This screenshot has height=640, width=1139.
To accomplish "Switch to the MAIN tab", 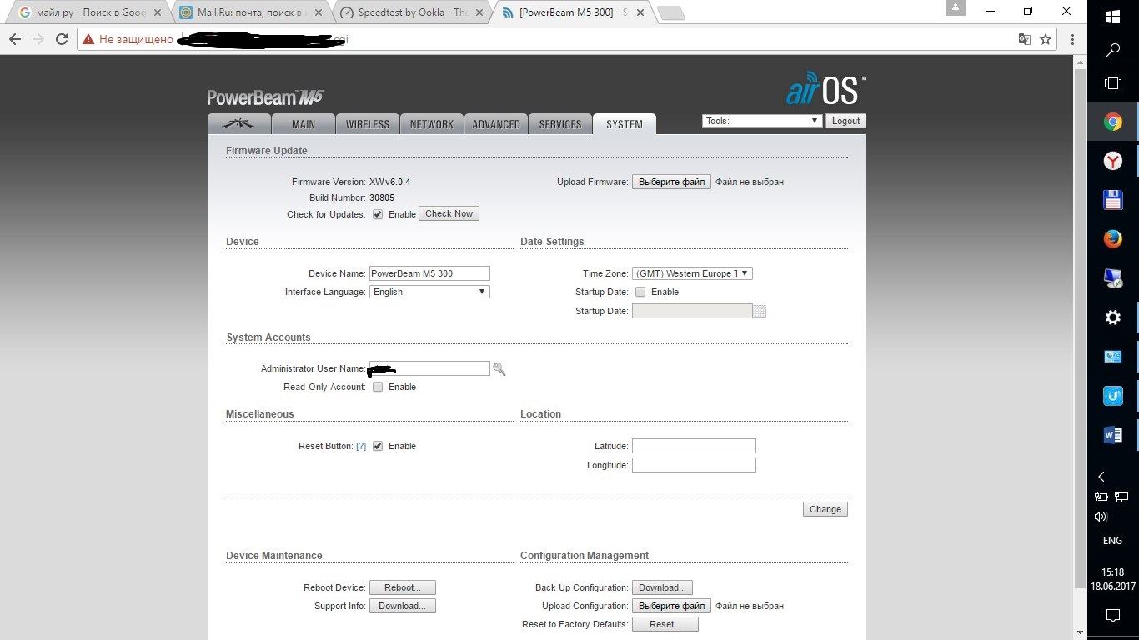I will tap(304, 124).
